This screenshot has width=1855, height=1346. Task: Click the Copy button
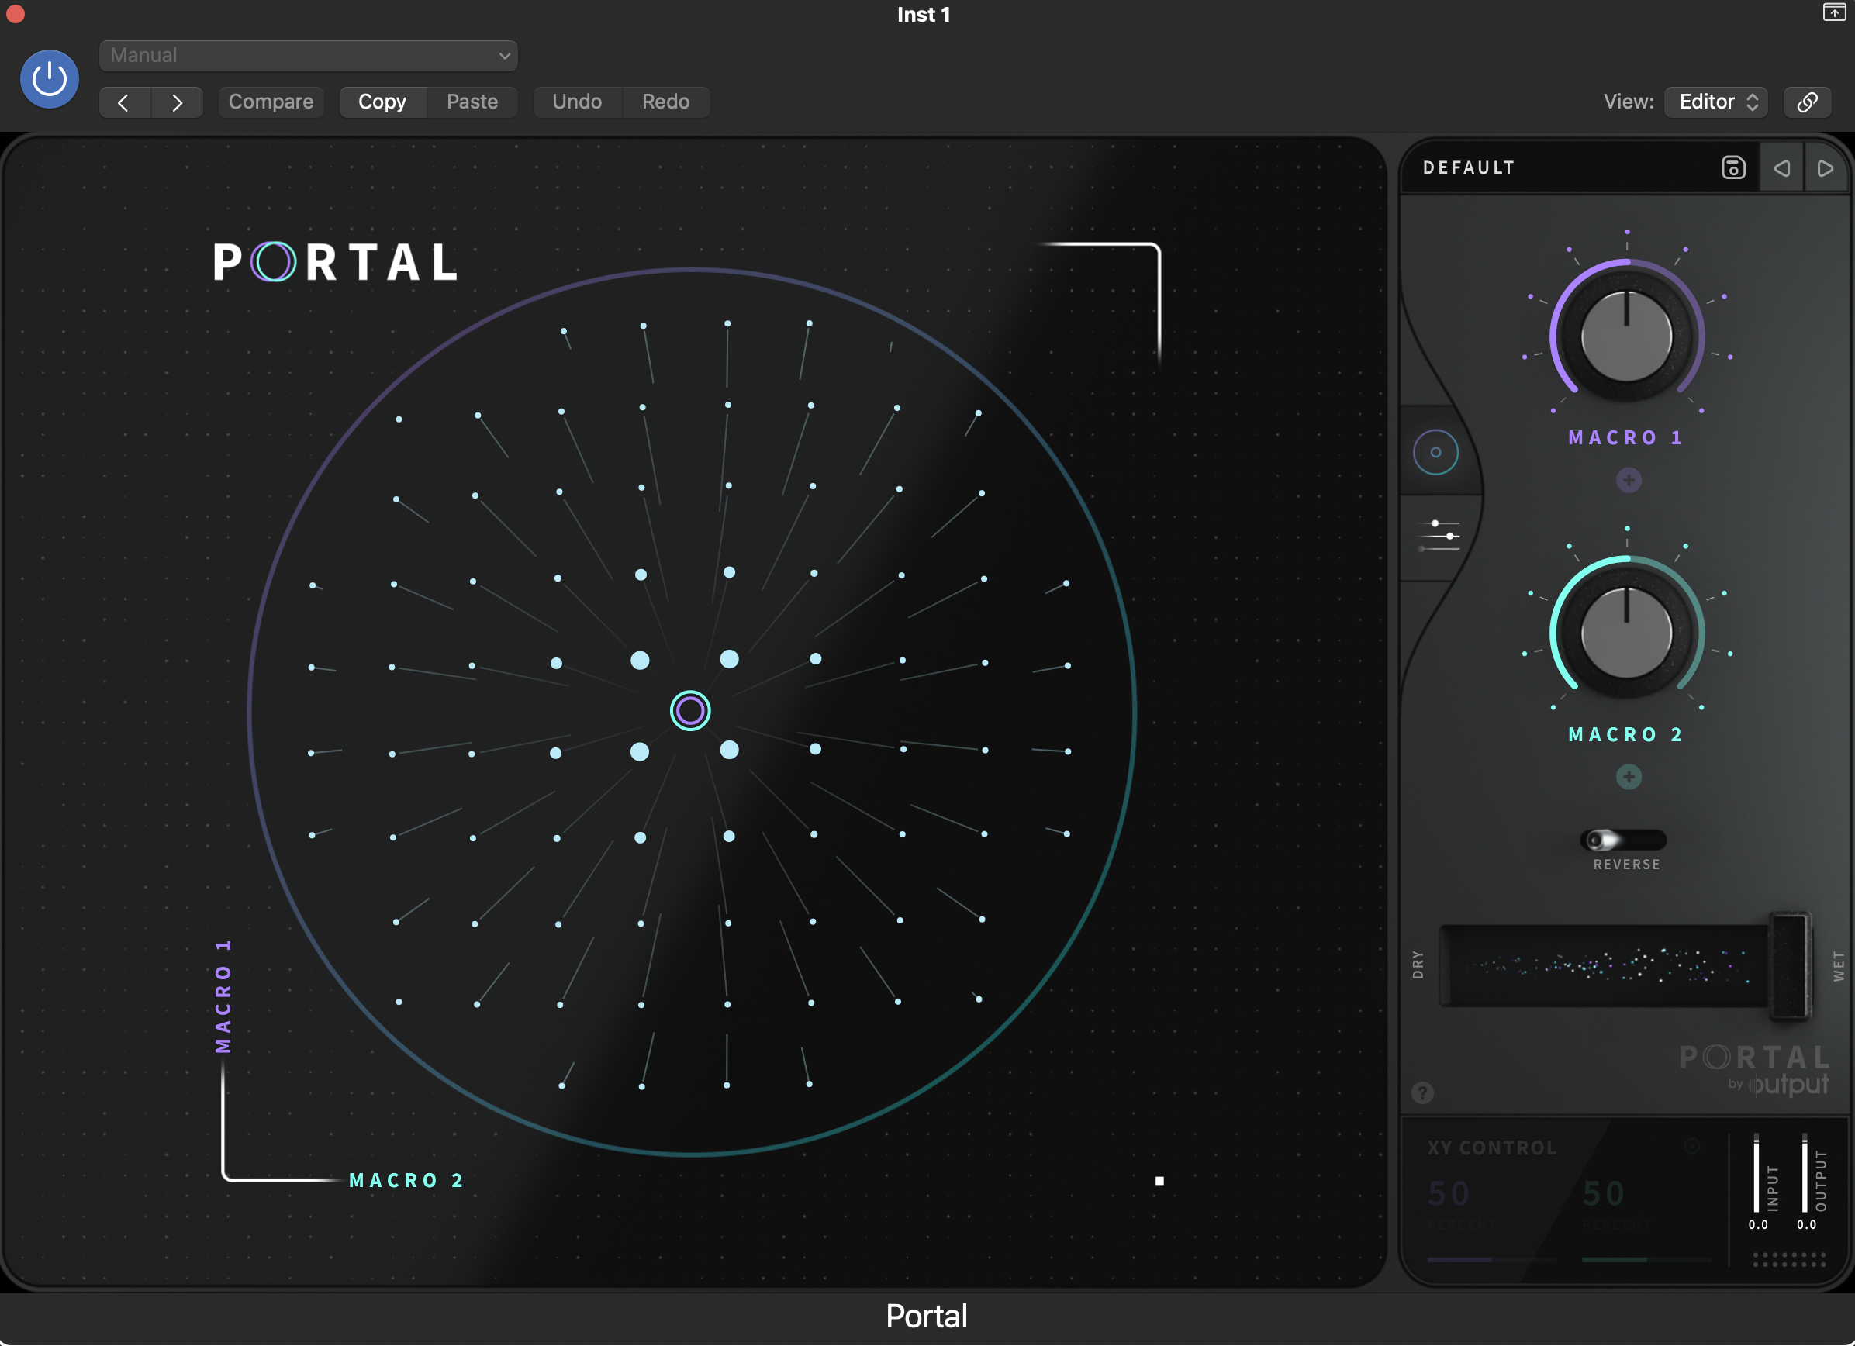[382, 102]
